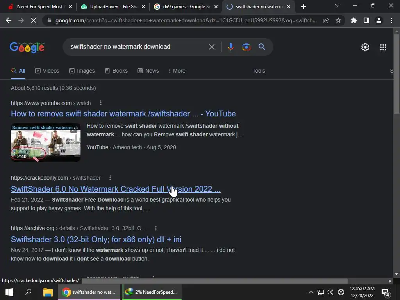
Task: Open File Explorer from the taskbar
Action: point(48,292)
